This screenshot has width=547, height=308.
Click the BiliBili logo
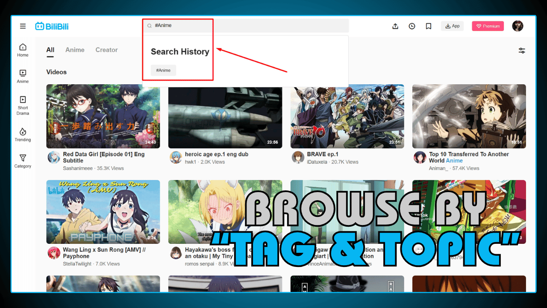coord(52,26)
